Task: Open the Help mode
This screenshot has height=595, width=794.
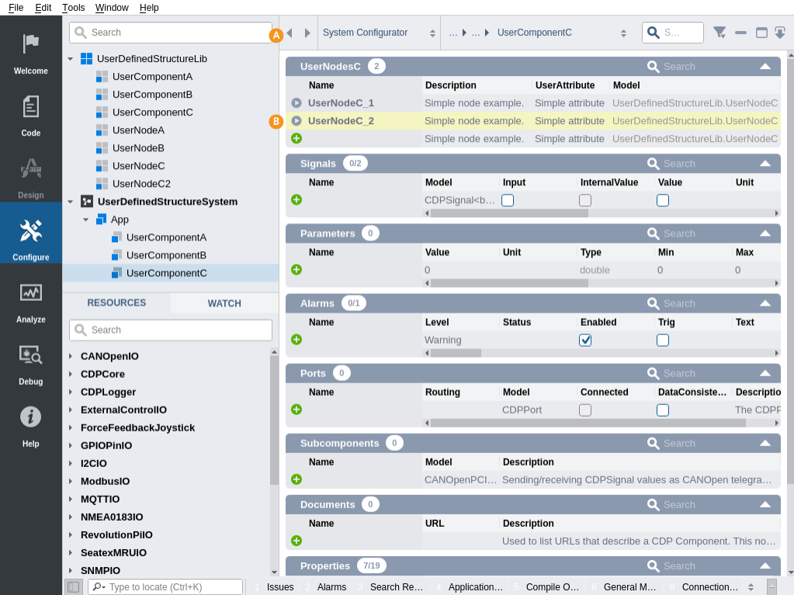Action: [x=31, y=427]
